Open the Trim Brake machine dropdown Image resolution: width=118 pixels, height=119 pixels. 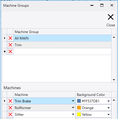(x=73, y=101)
